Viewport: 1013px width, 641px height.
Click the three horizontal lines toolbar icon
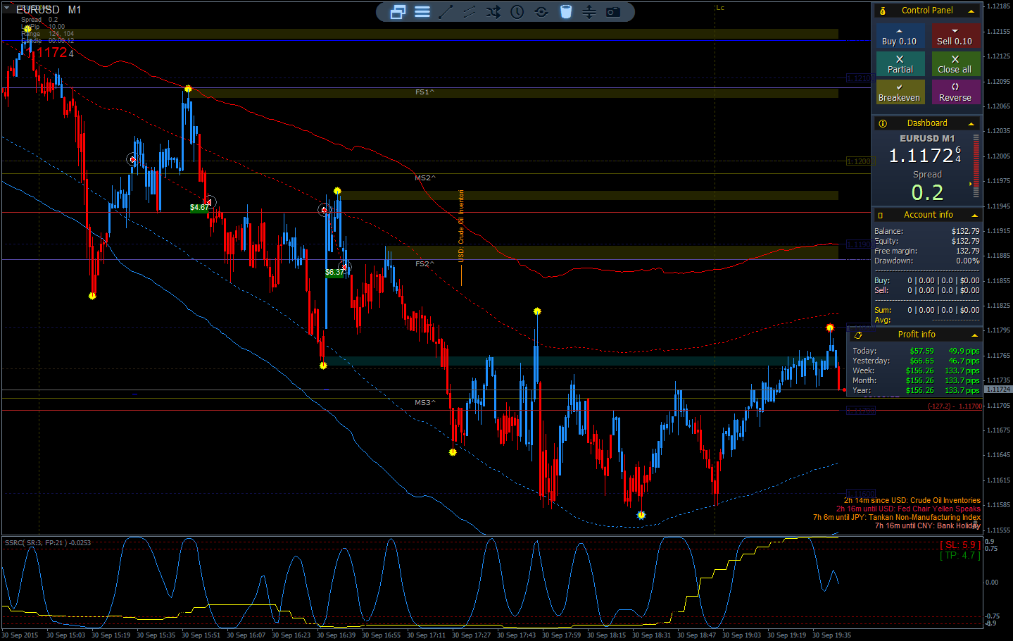(x=422, y=12)
